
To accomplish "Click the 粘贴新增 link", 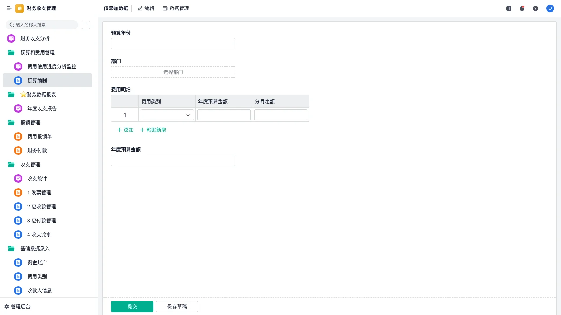I will tap(153, 130).
